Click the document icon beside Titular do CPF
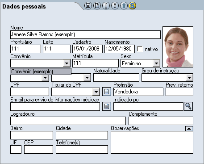 [107, 92]
